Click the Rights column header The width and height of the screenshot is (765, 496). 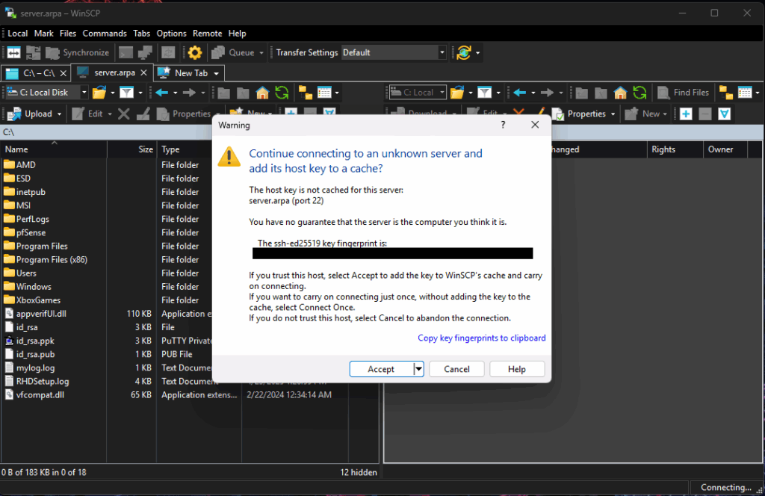[675, 149]
